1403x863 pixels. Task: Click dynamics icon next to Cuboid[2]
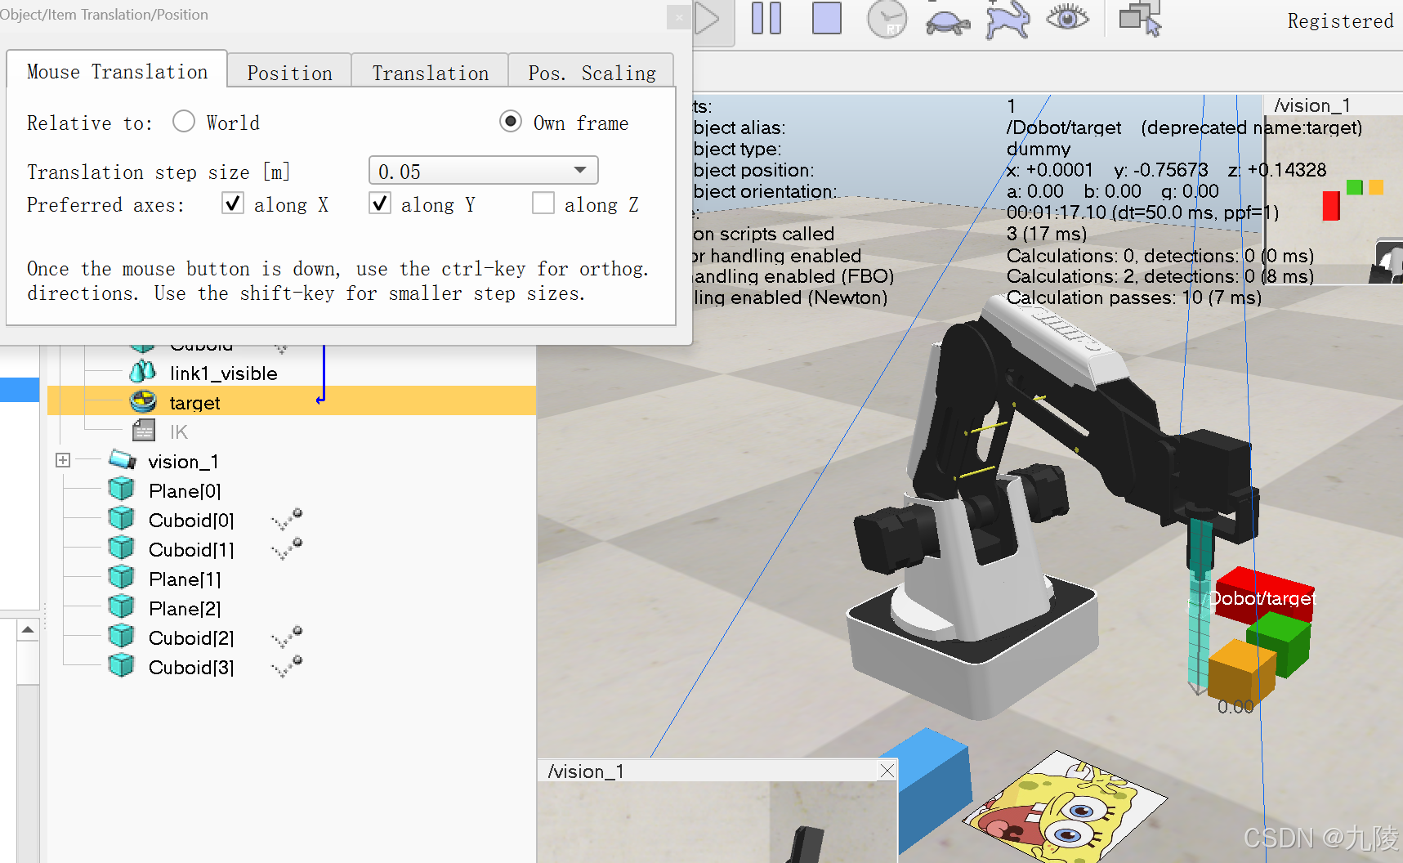tap(287, 637)
